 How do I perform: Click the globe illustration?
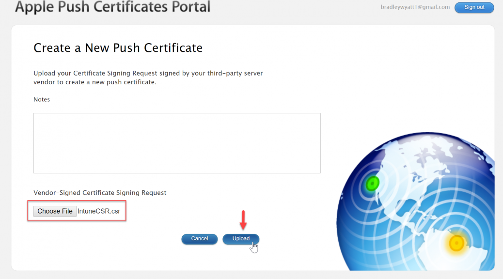[415, 201]
